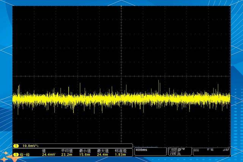Click the 标准差 column header
The image size is (243, 162).
coord(121,151)
